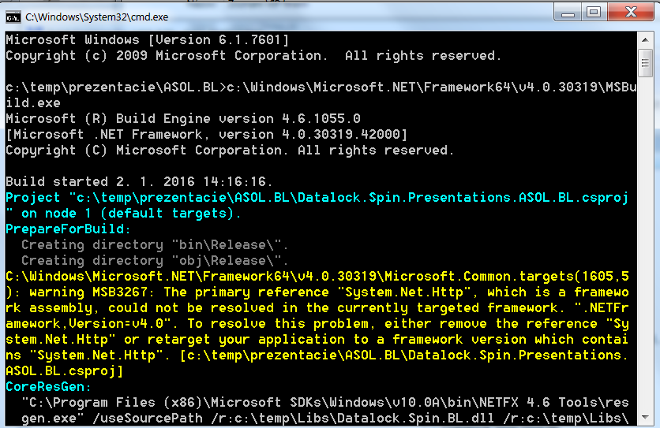This screenshot has width=660, height=428.
Task: Click the Creating directory "bin\Release\" line
Action: [x=155, y=245]
